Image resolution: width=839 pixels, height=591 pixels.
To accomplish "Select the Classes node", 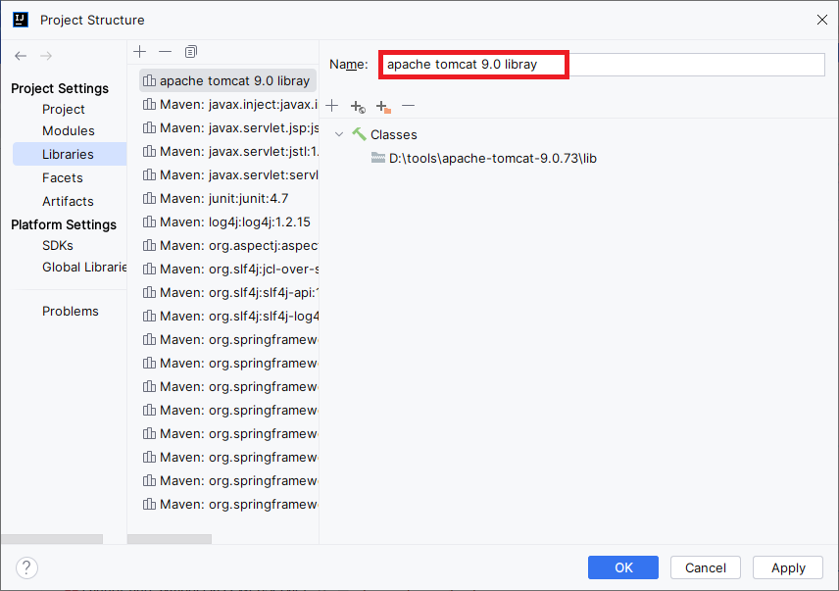I will 393,135.
